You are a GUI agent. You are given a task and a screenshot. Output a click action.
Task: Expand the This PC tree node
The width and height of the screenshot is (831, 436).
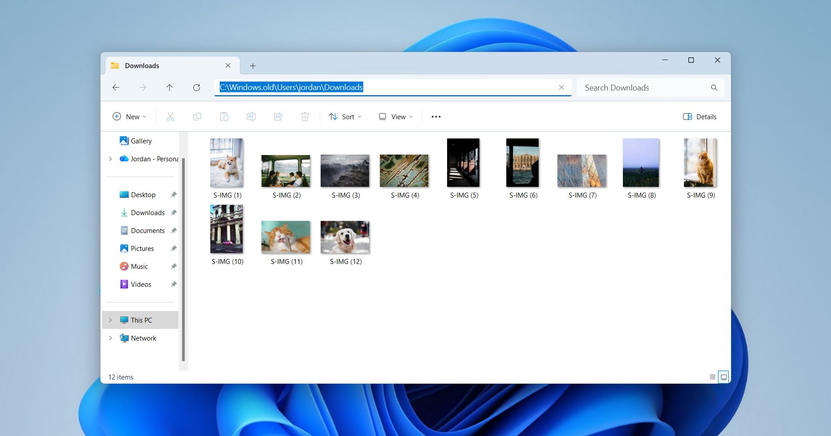[110, 320]
